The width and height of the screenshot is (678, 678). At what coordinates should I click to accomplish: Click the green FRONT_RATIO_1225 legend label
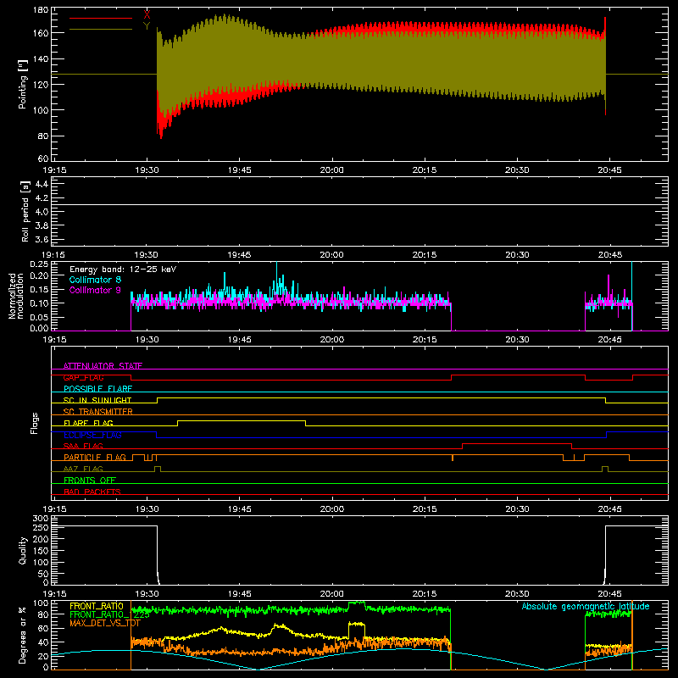pos(109,614)
